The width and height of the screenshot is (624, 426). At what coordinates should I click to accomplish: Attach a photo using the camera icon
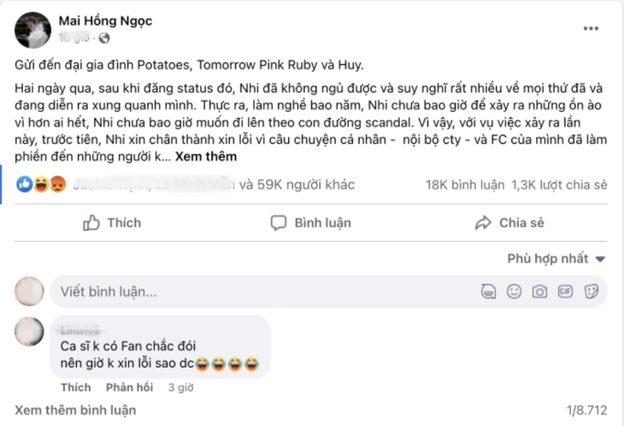coord(539,292)
